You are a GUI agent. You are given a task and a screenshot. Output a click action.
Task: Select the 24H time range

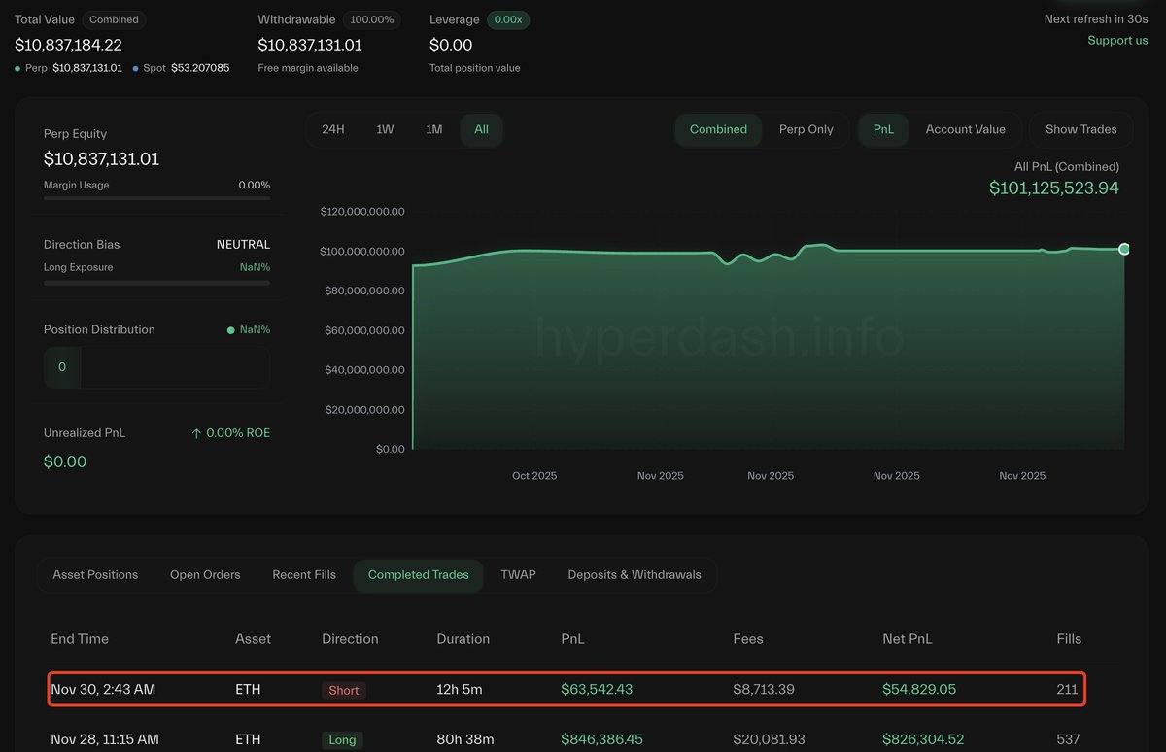(x=333, y=129)
